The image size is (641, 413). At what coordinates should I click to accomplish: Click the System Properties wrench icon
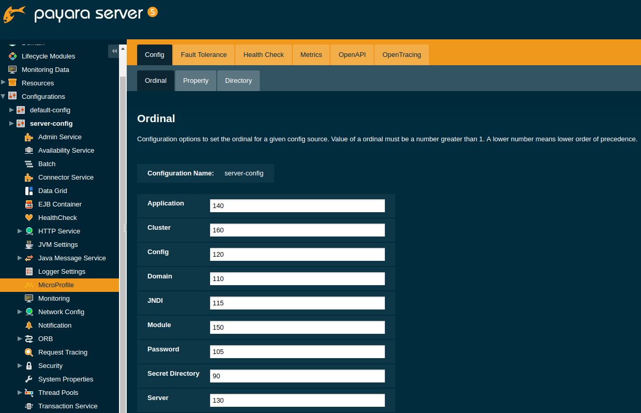click(x=29, y=379)
